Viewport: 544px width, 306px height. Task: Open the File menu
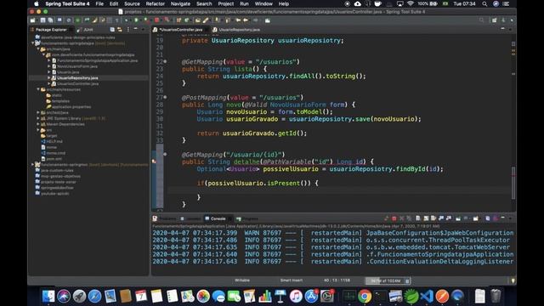(99, 3)
